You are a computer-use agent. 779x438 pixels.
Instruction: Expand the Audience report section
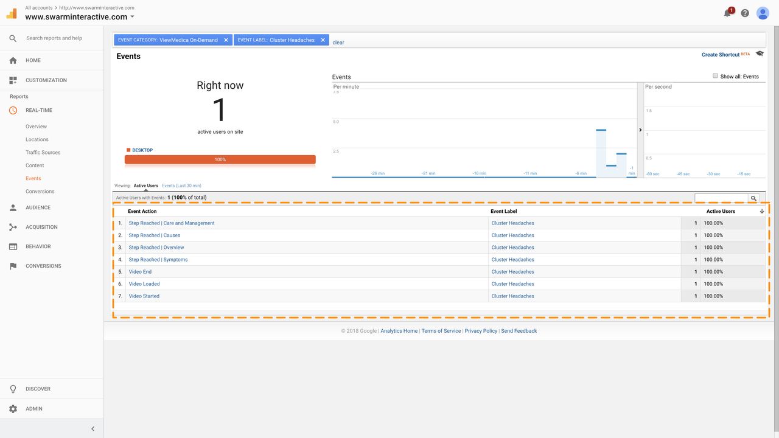pyautogui.click(x=38, y=207)
